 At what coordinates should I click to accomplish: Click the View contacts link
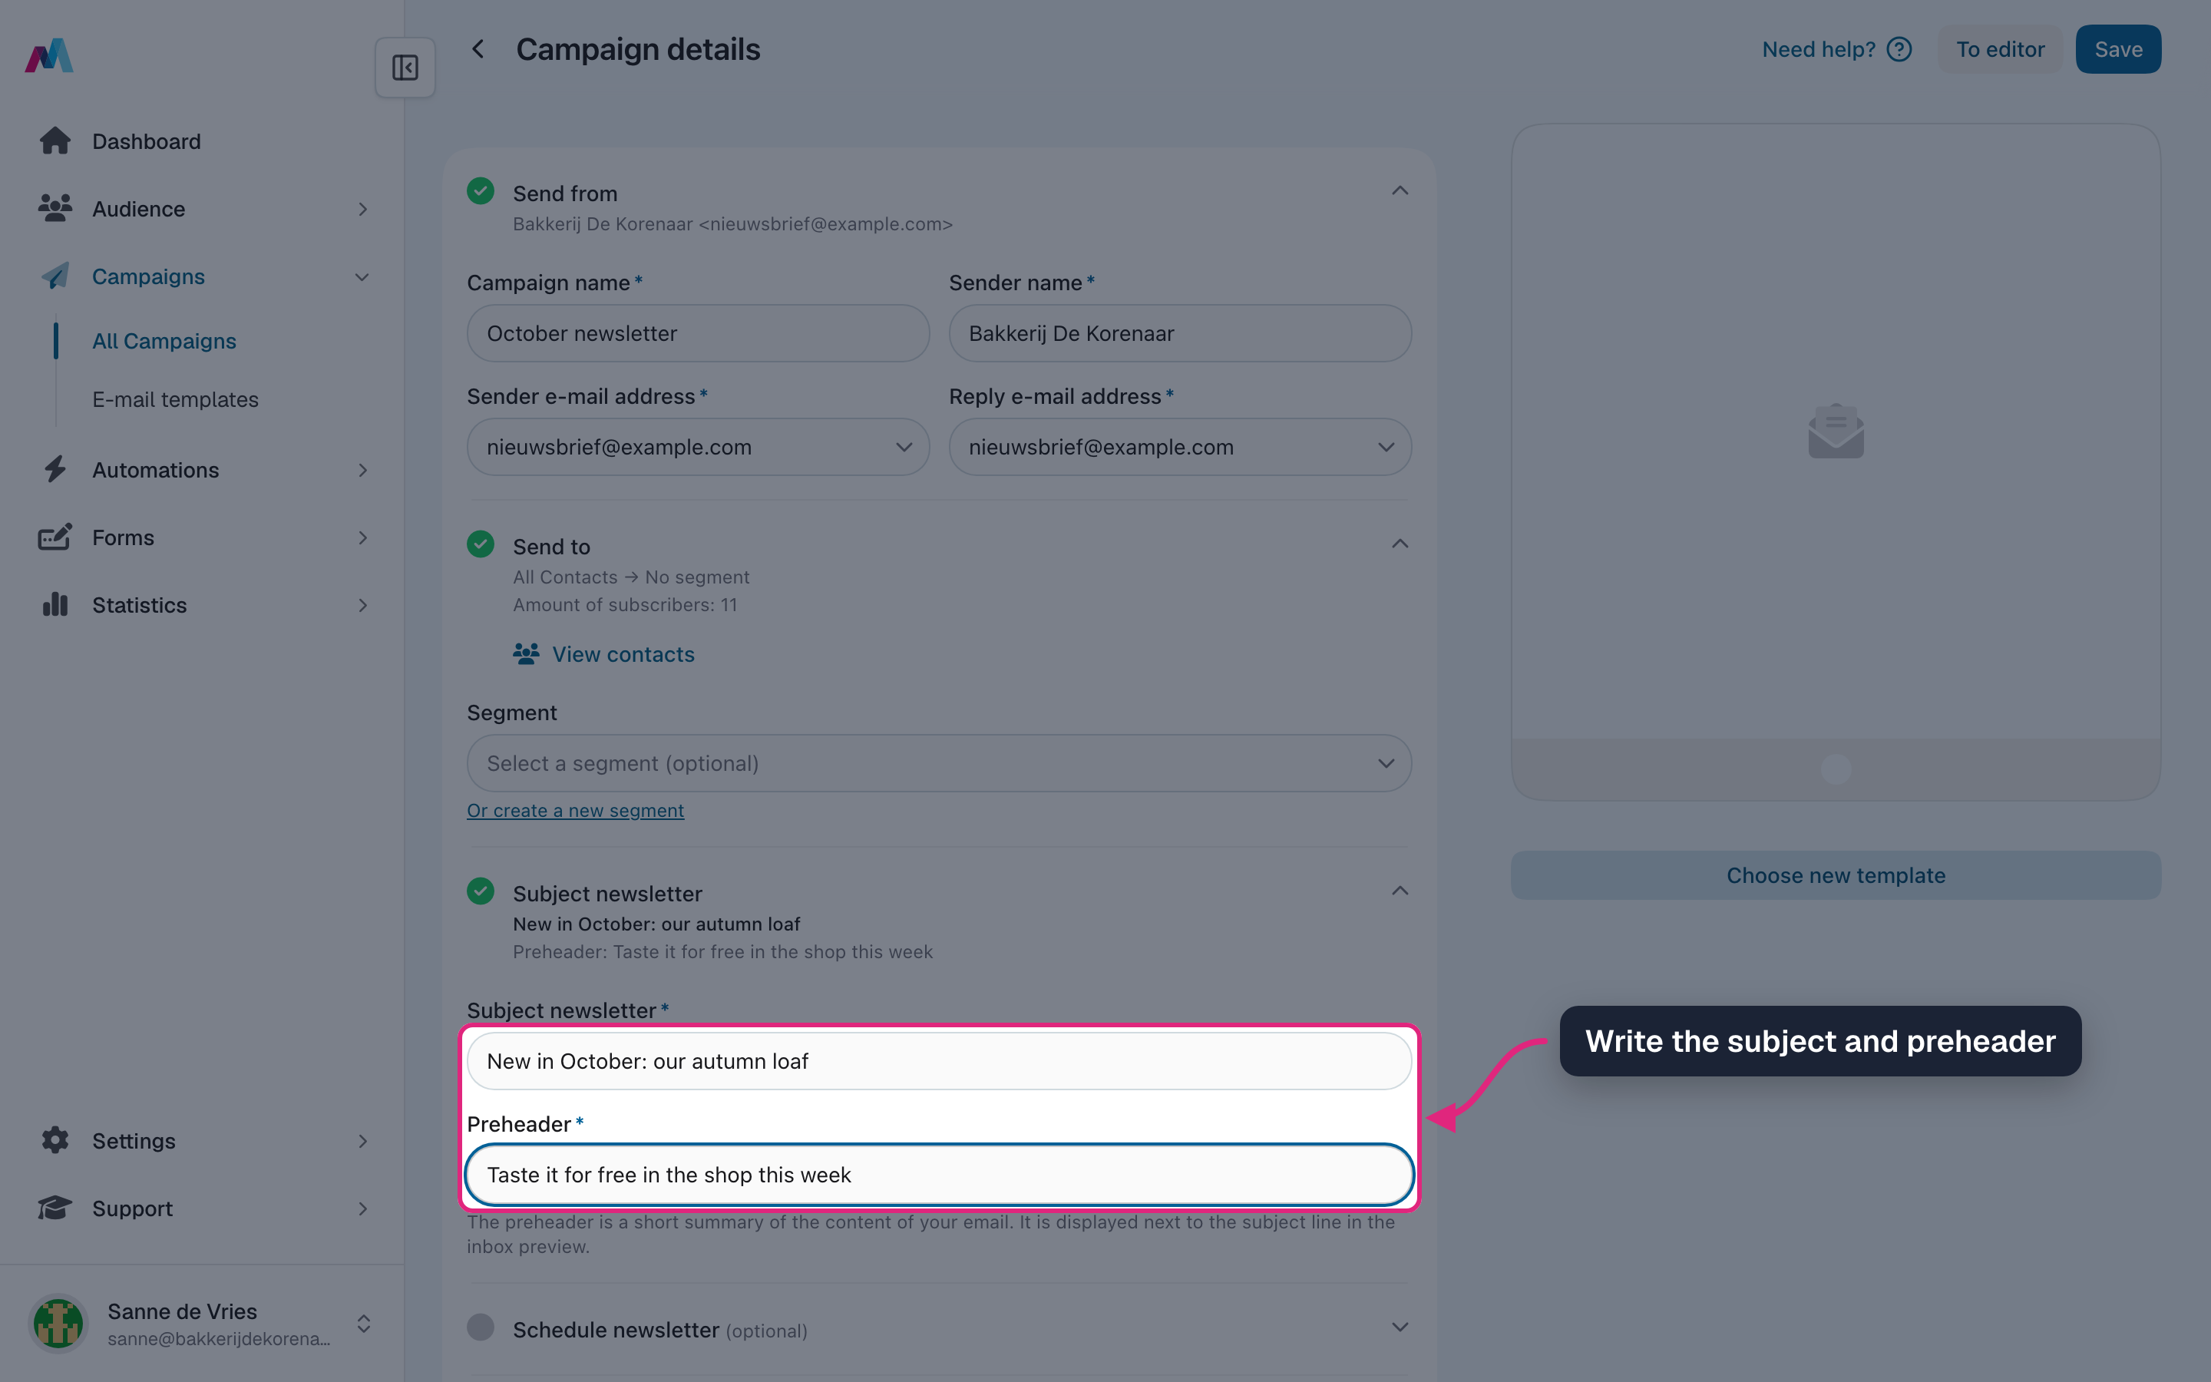pos(604,654)
